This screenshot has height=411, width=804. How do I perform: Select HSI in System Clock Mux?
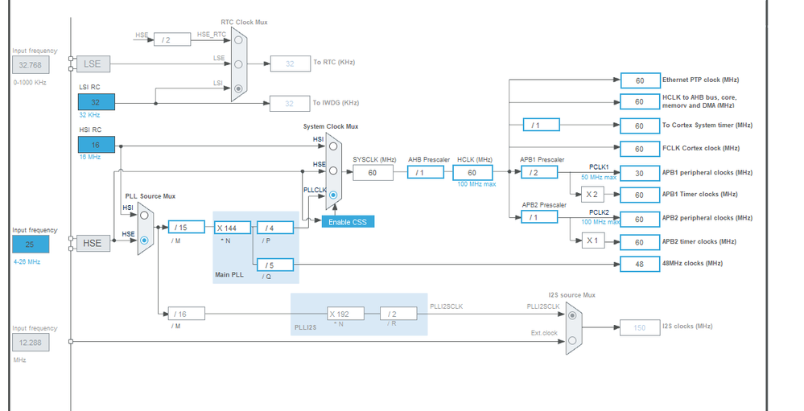click(333, 146)
